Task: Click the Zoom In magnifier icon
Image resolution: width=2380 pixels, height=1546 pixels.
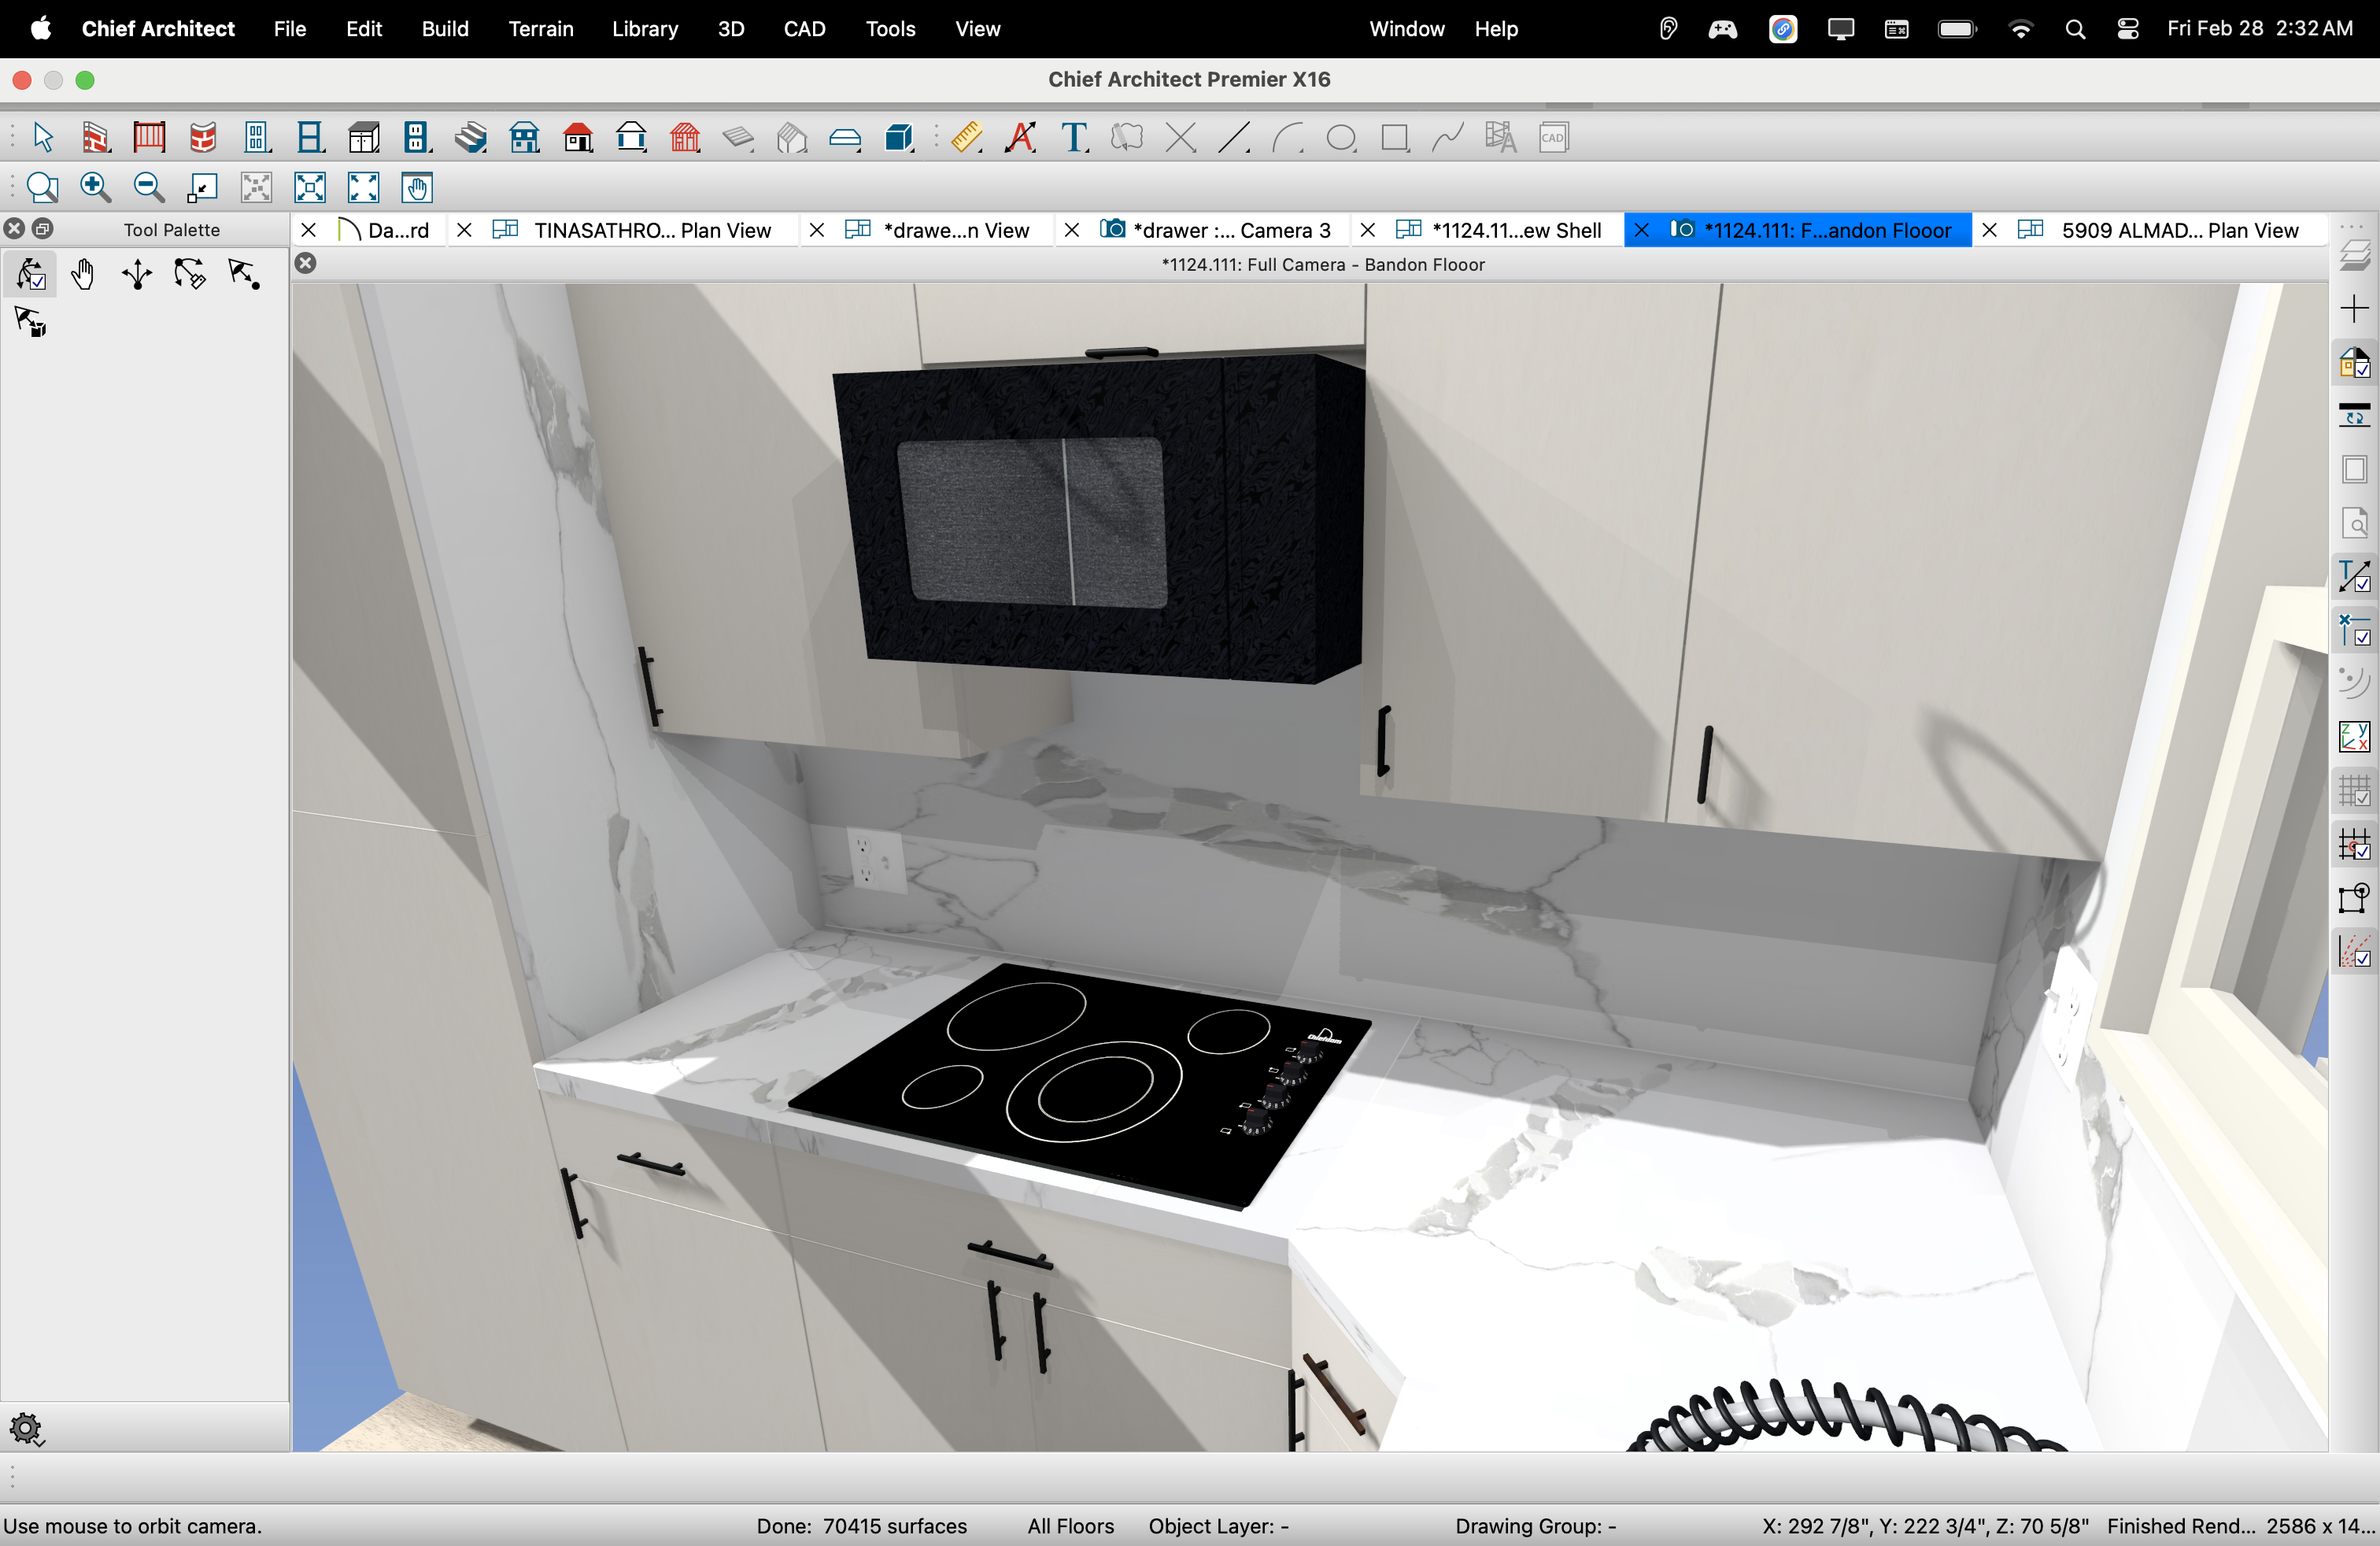Action: tap(95, 187)
